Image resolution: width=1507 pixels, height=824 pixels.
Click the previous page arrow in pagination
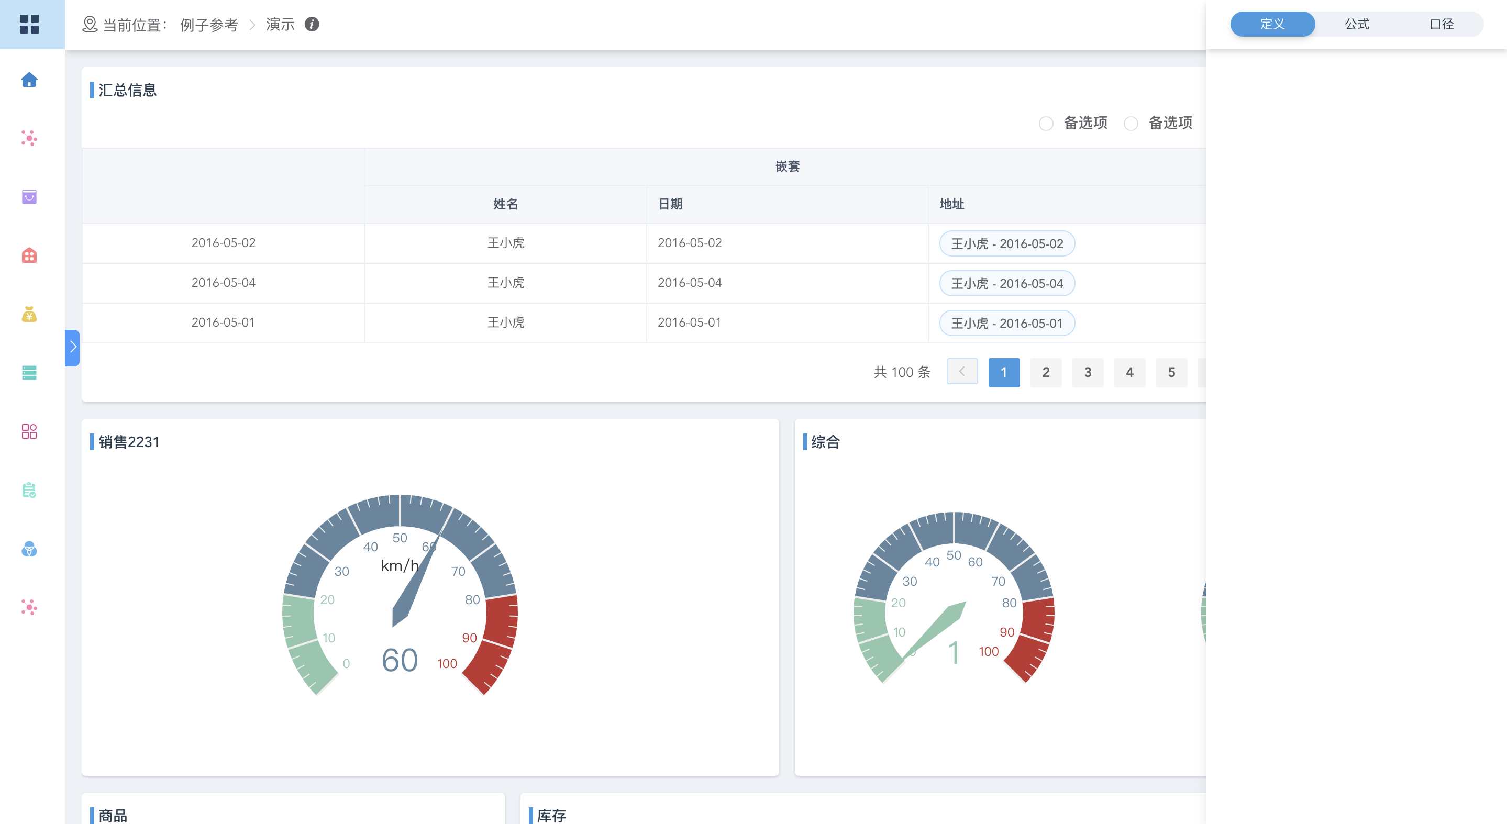coord(962,372)
